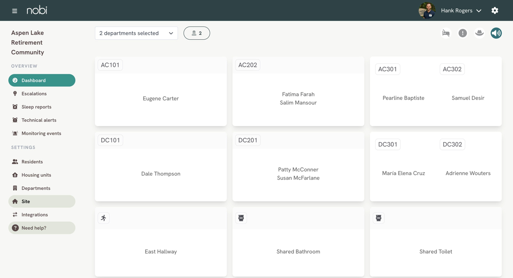Open Escalations page

(x=42, y=93)
